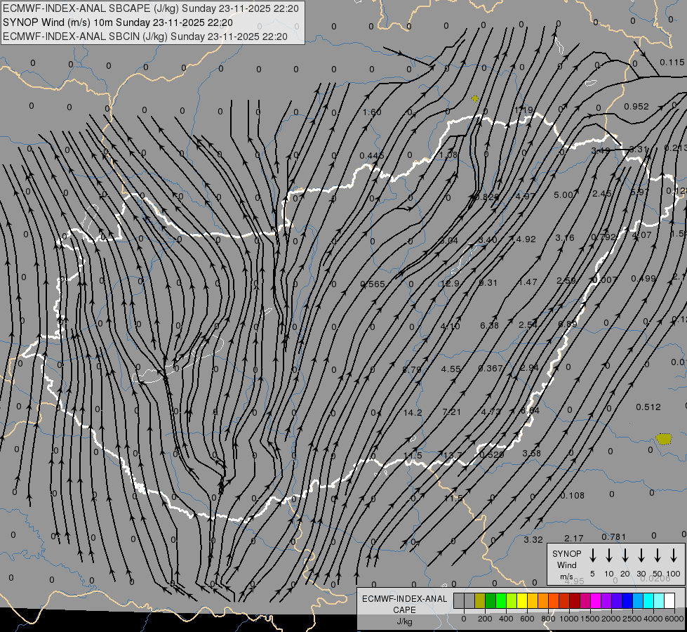
Task: Click the SBCAPE title line in header
Action: (x=151, y=8)
